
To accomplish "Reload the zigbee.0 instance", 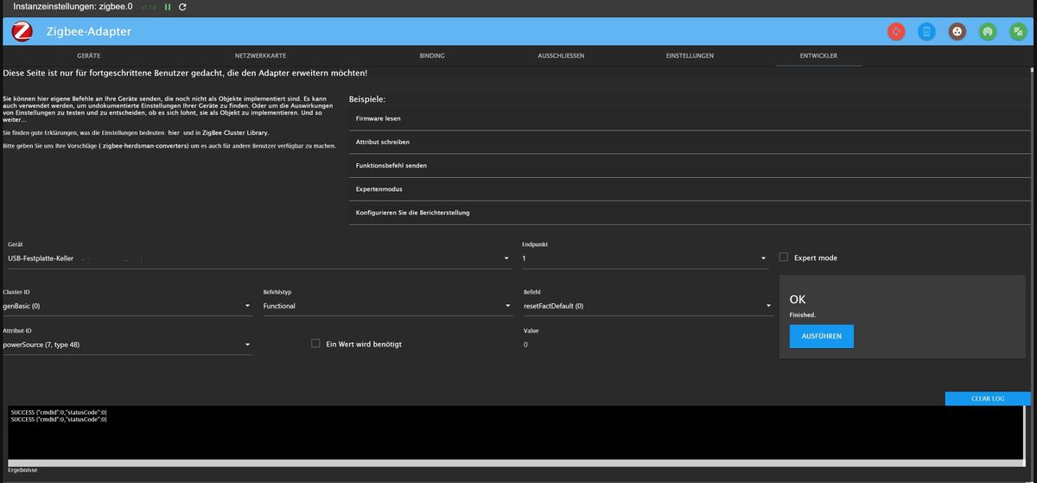I will [x=182, y=7].
